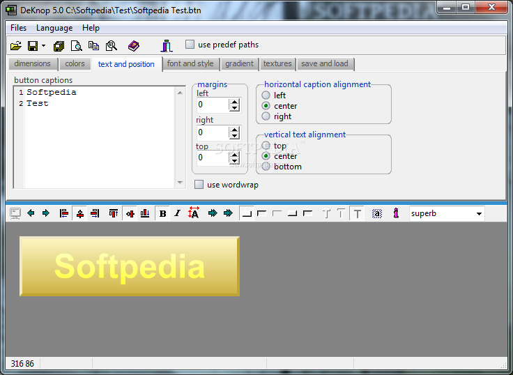Click into the right margin field

[213, 132]
